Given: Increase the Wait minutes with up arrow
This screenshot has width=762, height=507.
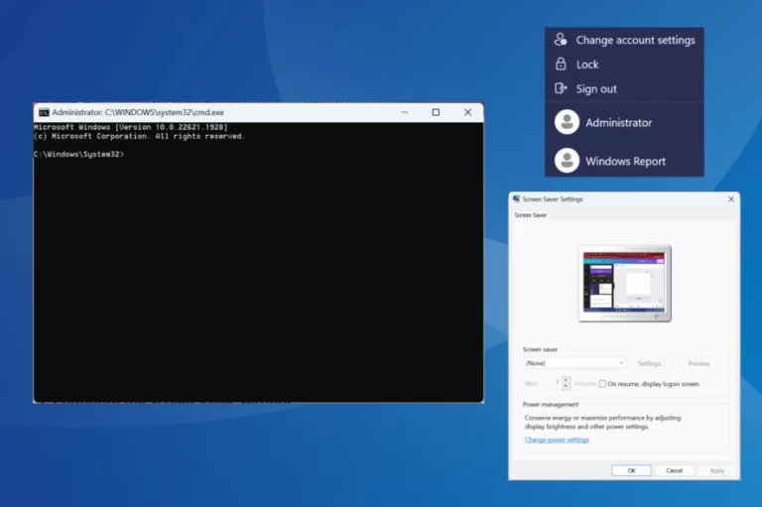Looking at the screenshot, I should tap(566, 379).
